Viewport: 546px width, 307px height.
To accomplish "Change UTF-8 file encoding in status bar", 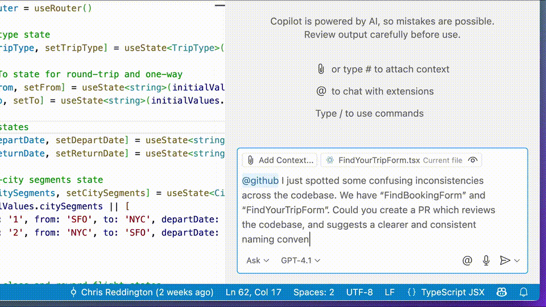I will pyautogui.click(x=359, y=292).
